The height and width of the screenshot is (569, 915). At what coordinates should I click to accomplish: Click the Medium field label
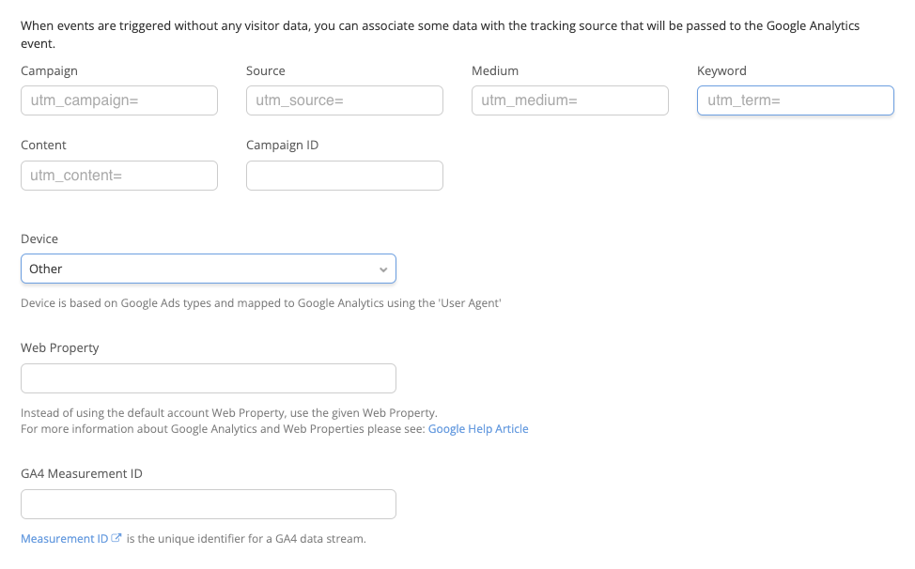495,70
